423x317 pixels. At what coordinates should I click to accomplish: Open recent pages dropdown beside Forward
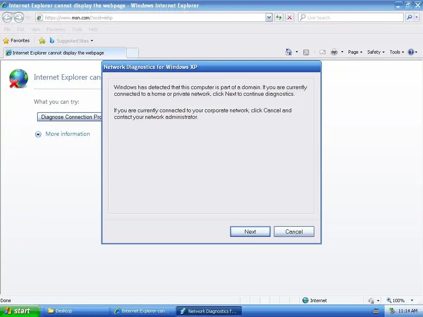pyautogui.click(x=28, y=18)
